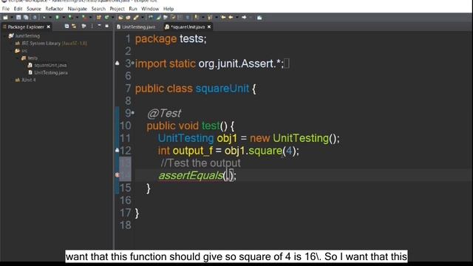Toggle Block Selection Mode toolbar button
The width and height of the screenshot is (473, 266).
(x=180, y=18)
